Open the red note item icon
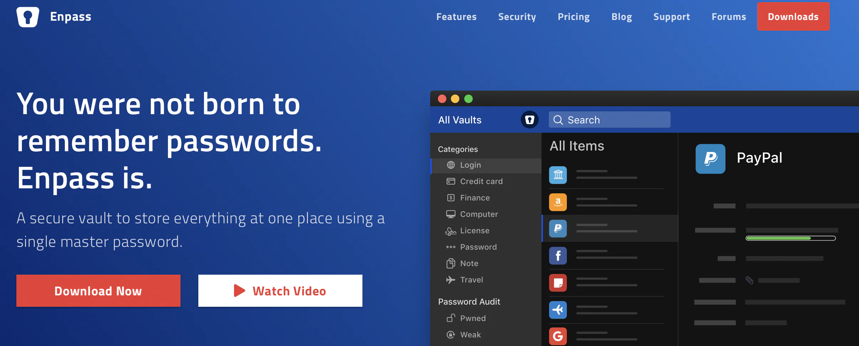Image resolution: width=859 pixels, height=346 pixels. (558, 283)
